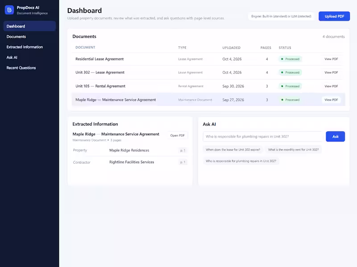Click the Sep 27, 2026 upload date
The width and height of the screenshot is (357, 267).
tap(233, 100)
